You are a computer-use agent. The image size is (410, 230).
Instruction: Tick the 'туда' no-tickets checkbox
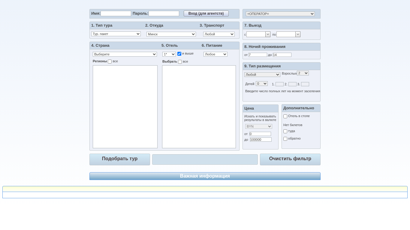click(x=285, y=131)
